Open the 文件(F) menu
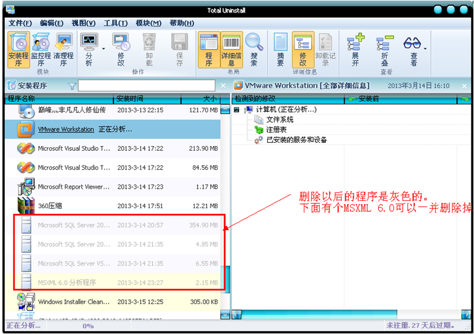This screenshot has width=474, height=334. point(20,23)
